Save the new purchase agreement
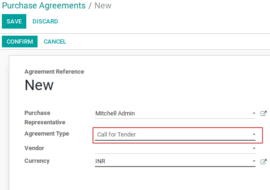 pyautogui.click(x=14, y=21)
